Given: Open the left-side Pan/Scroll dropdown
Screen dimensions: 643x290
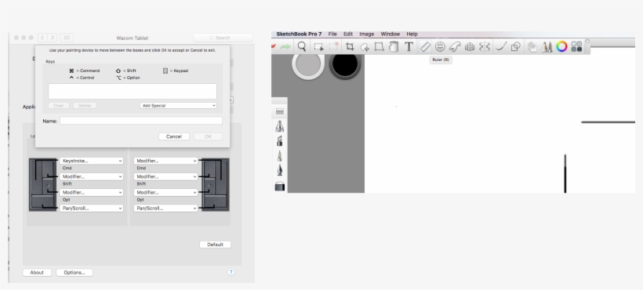Looking at the screenshot, I should [x=92, y=208].
